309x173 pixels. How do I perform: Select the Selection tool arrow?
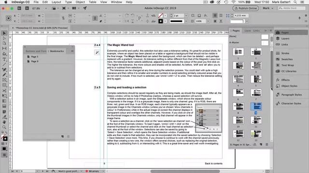click(x=4, y=33)
